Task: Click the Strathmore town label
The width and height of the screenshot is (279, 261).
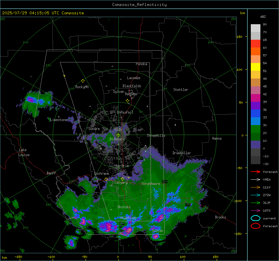Action: [151, 184]
